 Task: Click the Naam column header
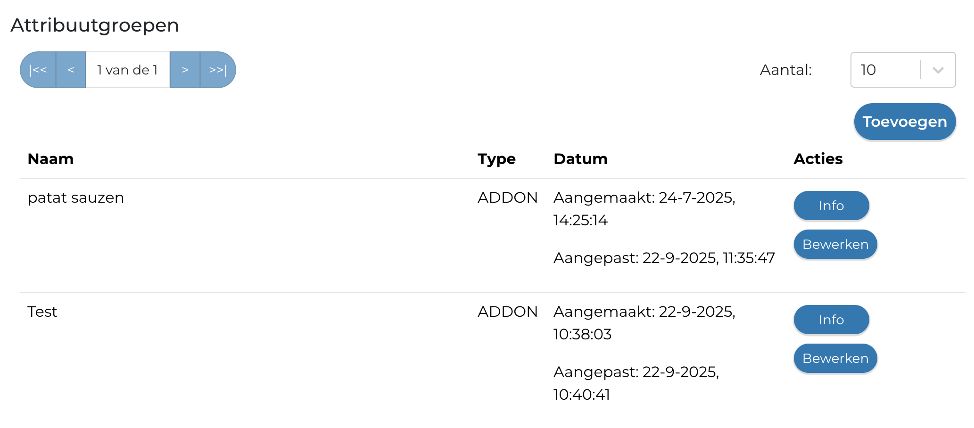[x=50, y=159]
